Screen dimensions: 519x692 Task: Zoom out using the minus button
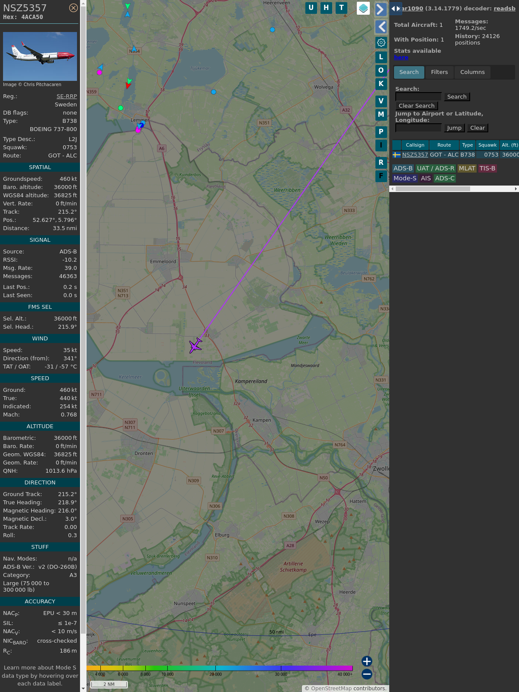[x=367, y=674]
